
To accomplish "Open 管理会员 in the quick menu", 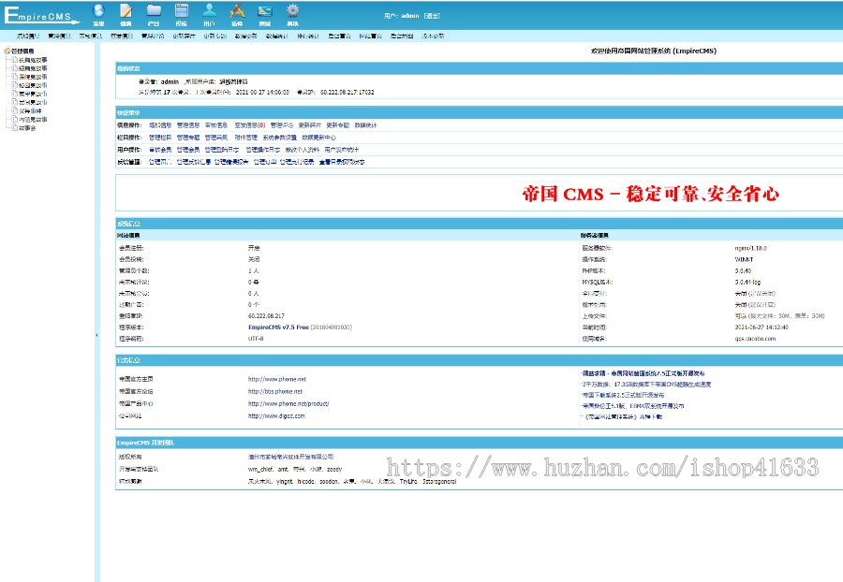I will 188,150.
